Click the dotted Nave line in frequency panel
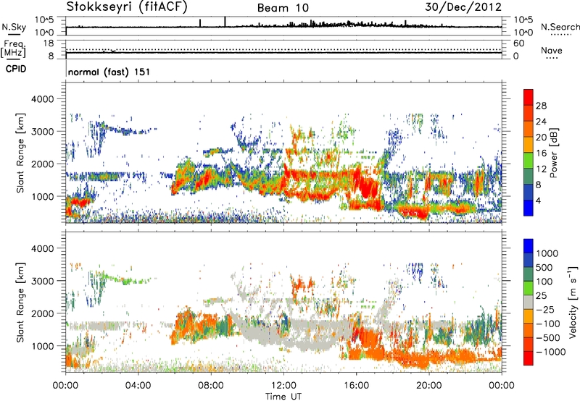580x401 pixels. 283,49
